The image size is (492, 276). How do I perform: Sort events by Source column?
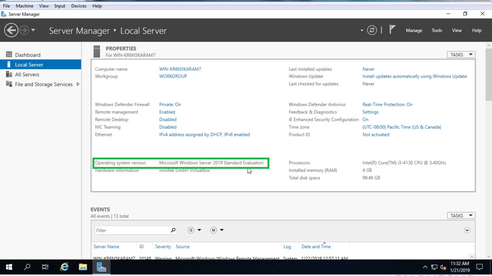tap(182, 247)
